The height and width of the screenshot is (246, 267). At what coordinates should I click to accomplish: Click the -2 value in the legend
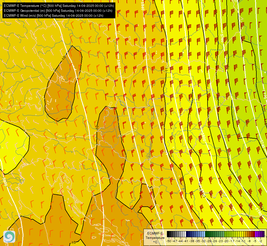pos(260,241)
